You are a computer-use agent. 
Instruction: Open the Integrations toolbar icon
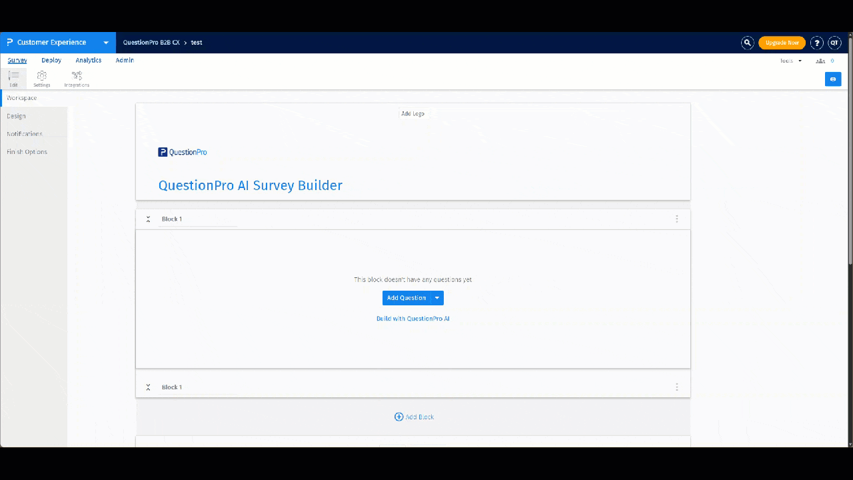click(76, 77)
